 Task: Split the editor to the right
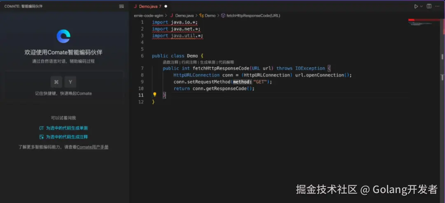point(429,6)
